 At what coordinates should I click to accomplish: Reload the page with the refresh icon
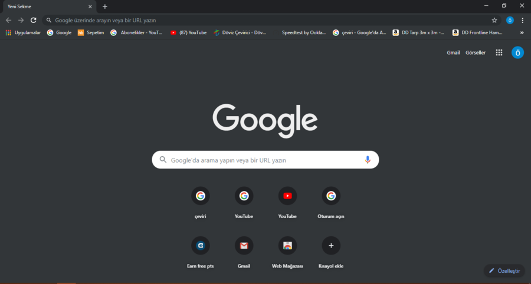33,20
